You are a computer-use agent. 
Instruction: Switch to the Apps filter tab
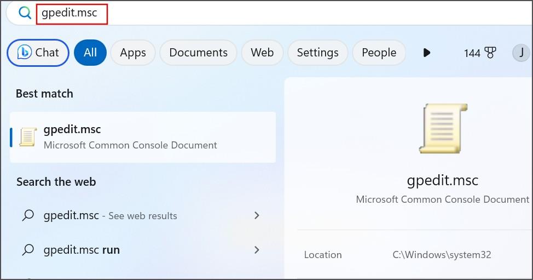coord(133,53)
